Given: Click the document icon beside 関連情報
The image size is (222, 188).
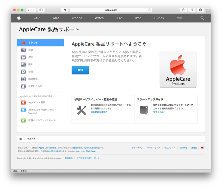Looking at the screenshot, I should click(24, 79).
